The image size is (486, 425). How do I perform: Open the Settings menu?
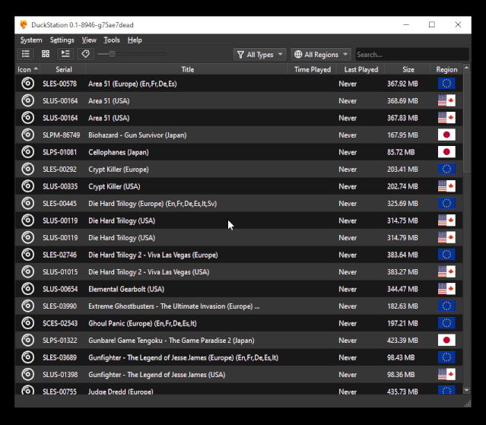pos(62,40)
